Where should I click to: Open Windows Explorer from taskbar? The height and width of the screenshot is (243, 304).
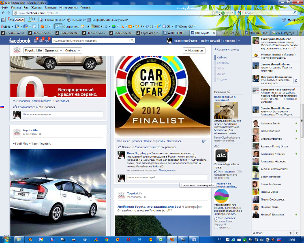coord(19,239)
